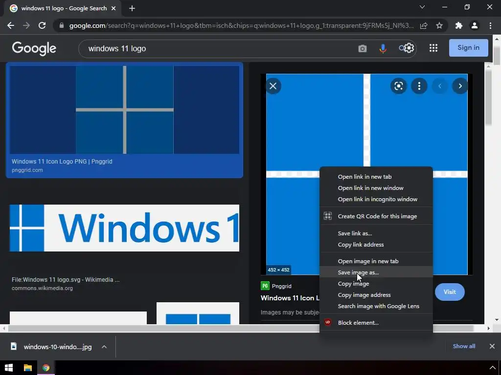Choose Save link as...
501x375 pixels.
pyautogui.click(x=376, y=233)
